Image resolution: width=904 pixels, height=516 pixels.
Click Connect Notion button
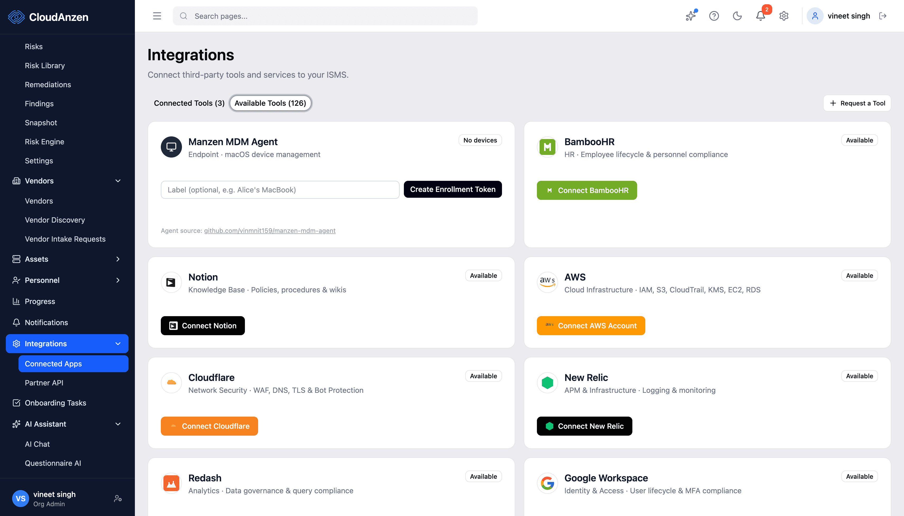point(203,326)
